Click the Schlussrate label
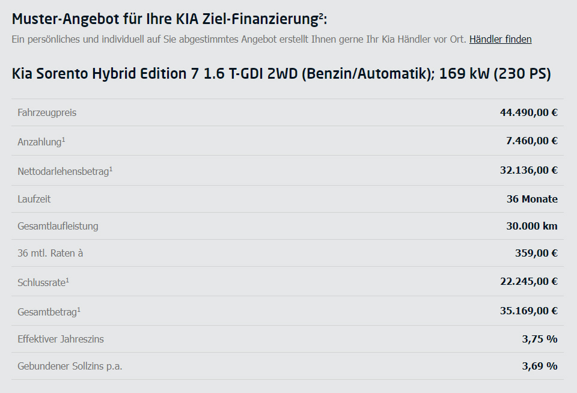Viewport: 577px width, 393px height. click(43, 282)
